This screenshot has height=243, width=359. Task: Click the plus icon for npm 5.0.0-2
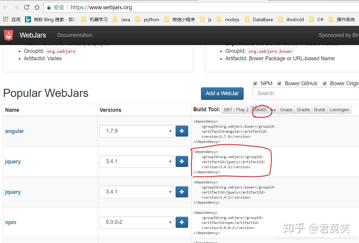click(x=182, y=222)
